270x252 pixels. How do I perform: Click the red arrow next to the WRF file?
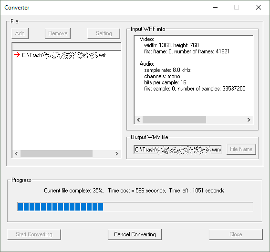tap(17, 55)
